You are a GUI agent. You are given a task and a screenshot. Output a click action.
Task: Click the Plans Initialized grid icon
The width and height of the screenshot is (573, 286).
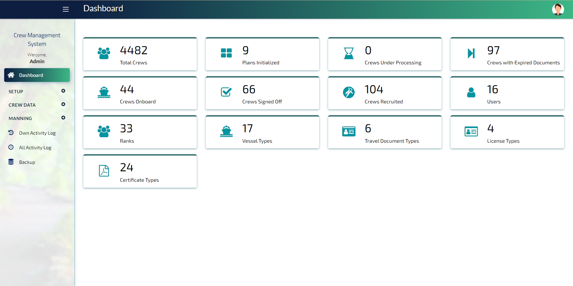pyautogui.click(x=226, y=53)
